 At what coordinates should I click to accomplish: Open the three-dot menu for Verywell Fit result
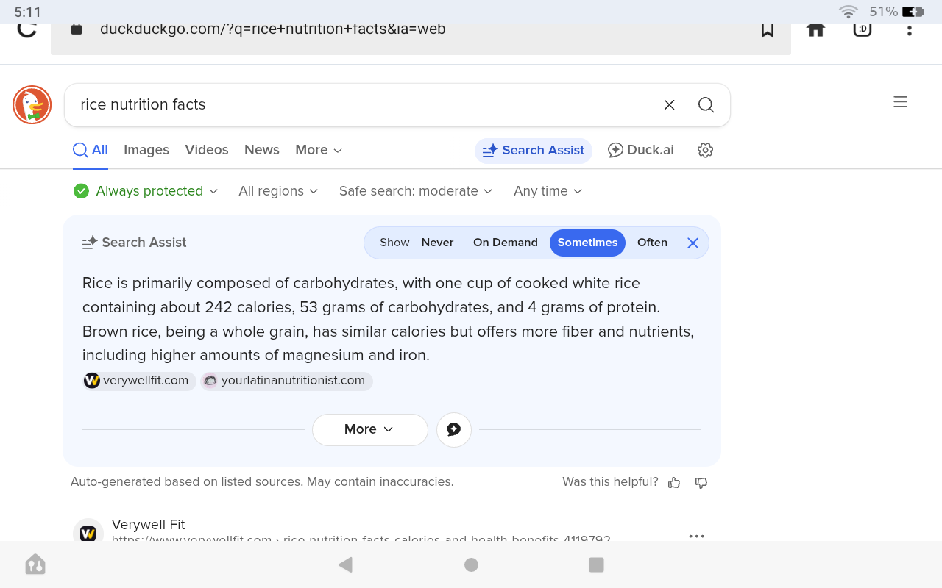click(x=696, y=537)
